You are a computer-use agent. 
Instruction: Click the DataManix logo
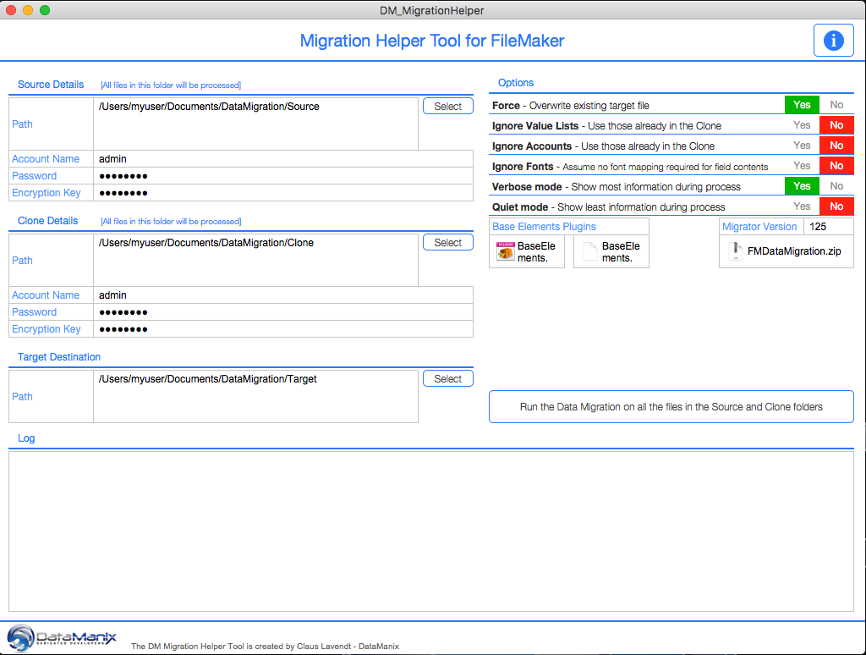(61, 638)
